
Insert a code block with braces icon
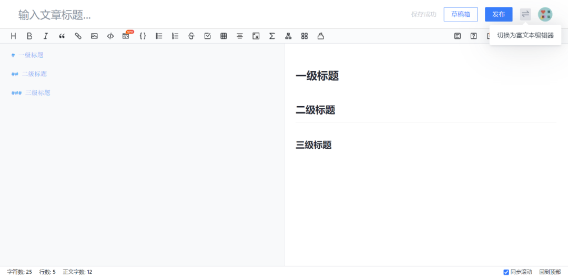(143, 36)
